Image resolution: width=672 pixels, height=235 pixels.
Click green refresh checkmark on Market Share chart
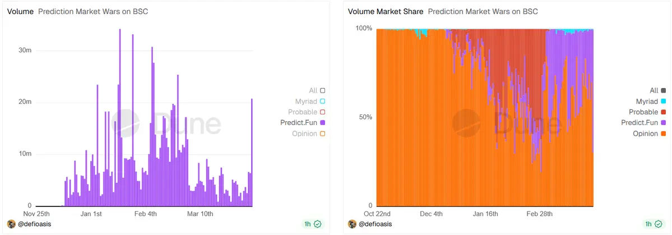tap(659, 224)
